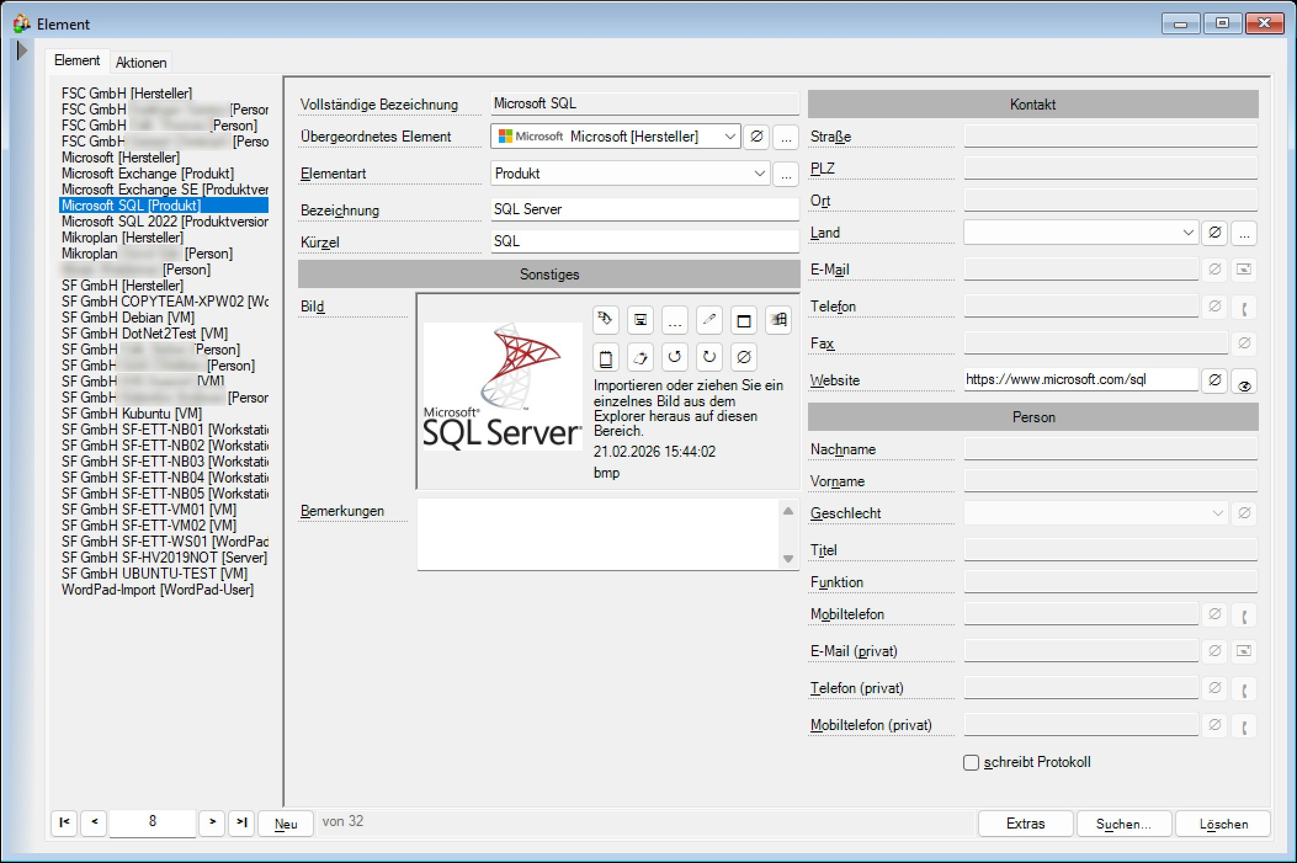Open the Übergeordnetes Element dropdown

click(x=730, y=137)
